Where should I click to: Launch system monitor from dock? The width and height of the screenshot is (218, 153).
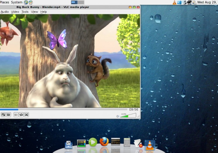(81, 143)
